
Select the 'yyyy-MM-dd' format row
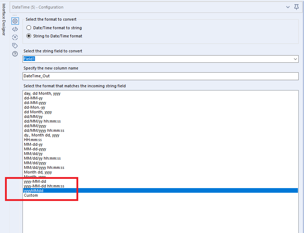tap(160, 182)
